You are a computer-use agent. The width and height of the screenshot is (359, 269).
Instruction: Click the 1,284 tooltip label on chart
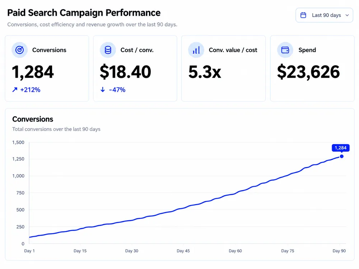340,148
